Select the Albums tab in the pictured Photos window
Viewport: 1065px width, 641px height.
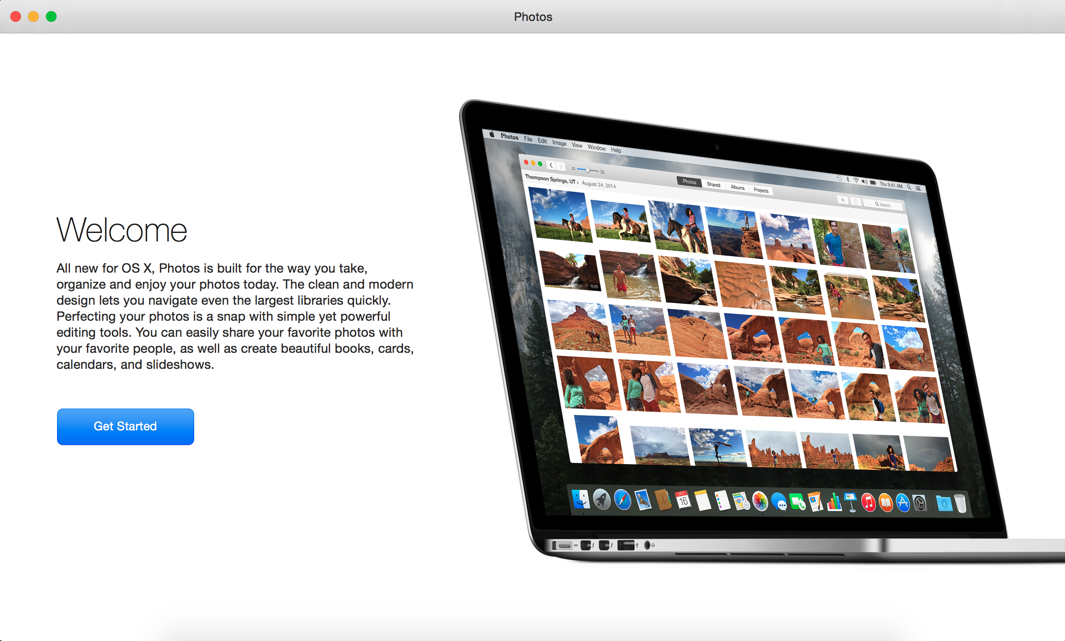738,188
